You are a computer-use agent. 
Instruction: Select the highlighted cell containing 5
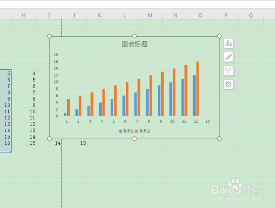point(5,74)
